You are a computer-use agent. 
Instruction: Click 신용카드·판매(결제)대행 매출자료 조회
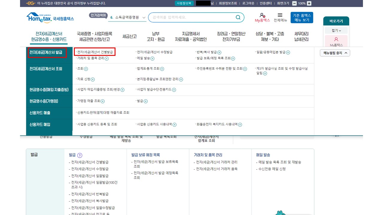pyautogui.click(x=103, y=113)
